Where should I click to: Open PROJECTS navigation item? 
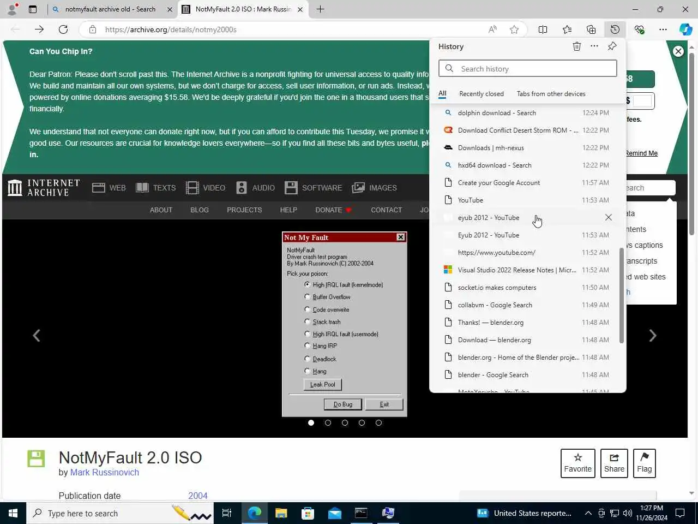(x=244, y=210)
